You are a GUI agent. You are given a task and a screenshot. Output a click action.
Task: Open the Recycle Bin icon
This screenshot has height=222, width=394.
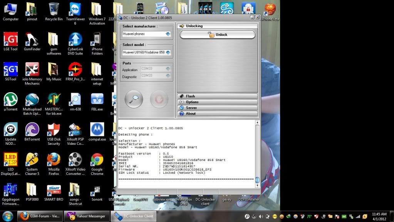pyautogui.click(x=54, y=12)
